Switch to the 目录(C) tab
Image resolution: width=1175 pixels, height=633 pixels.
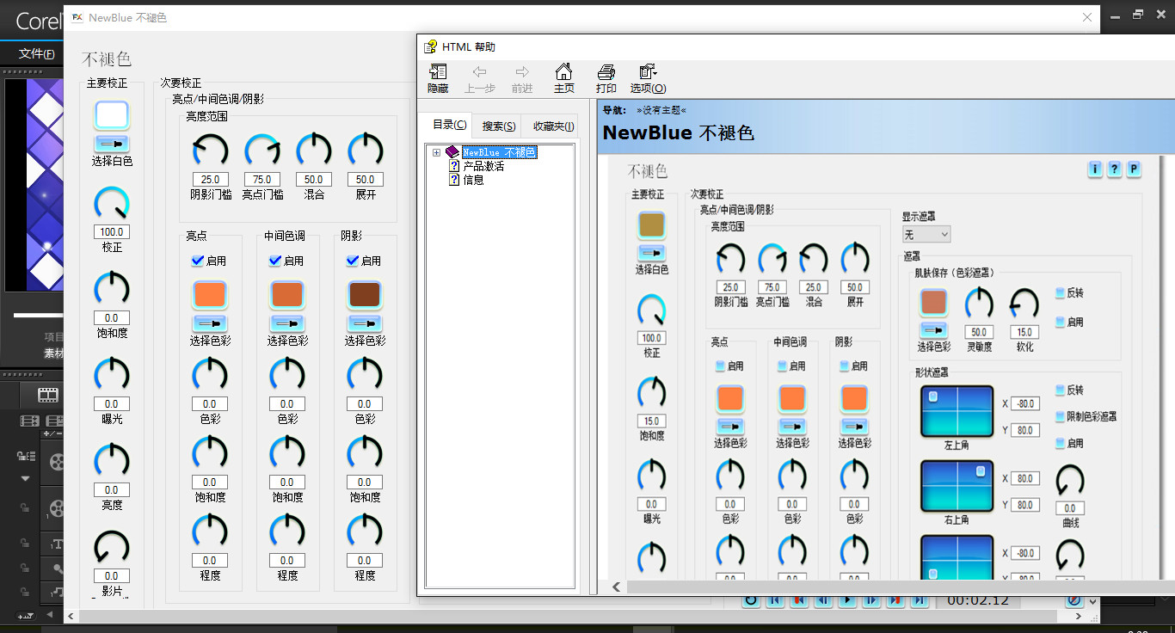coord(450,125)
